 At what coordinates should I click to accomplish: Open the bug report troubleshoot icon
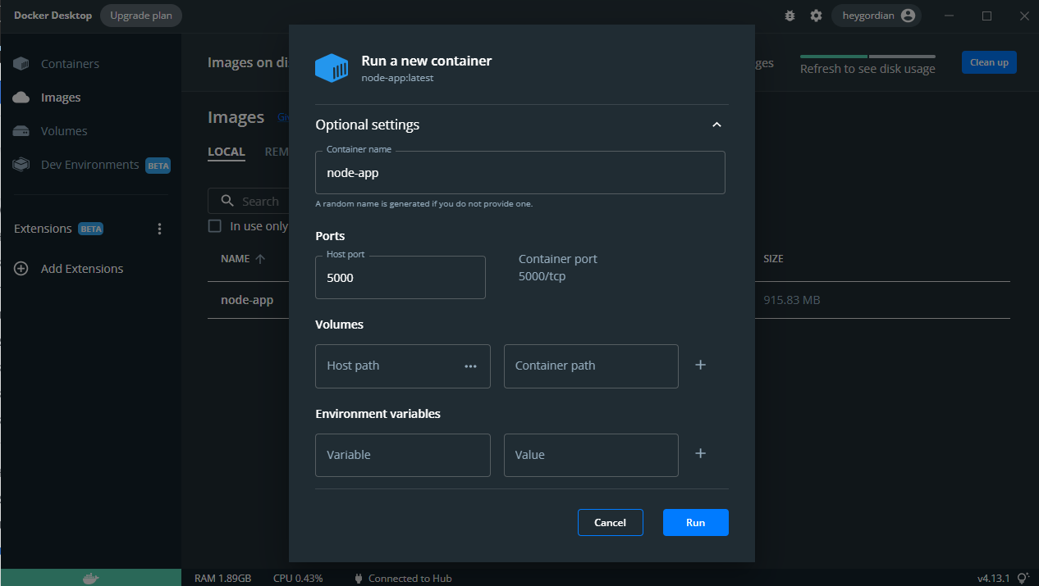point(790,16)
